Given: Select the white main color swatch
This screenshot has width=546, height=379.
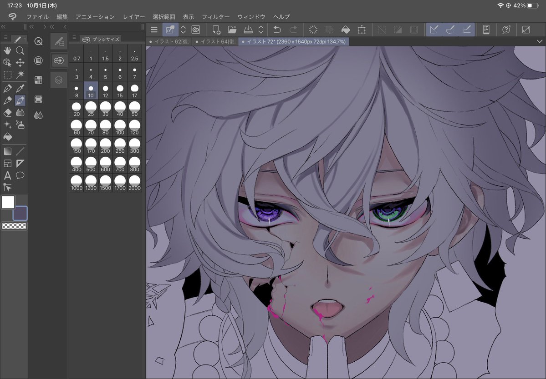Looking at the screenshot, I should tap(8, 202).
